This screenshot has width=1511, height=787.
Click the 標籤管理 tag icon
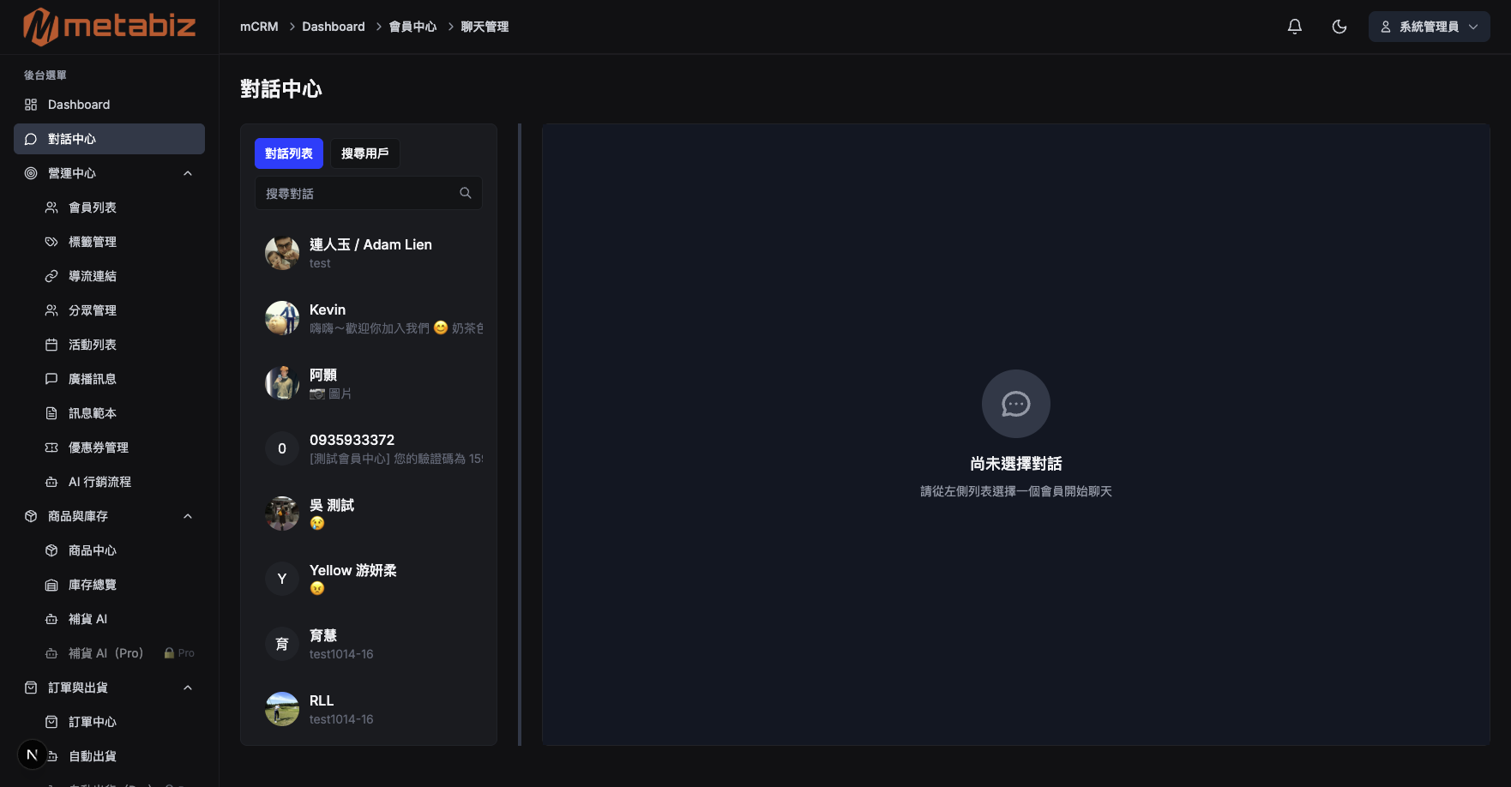point(51,241)
